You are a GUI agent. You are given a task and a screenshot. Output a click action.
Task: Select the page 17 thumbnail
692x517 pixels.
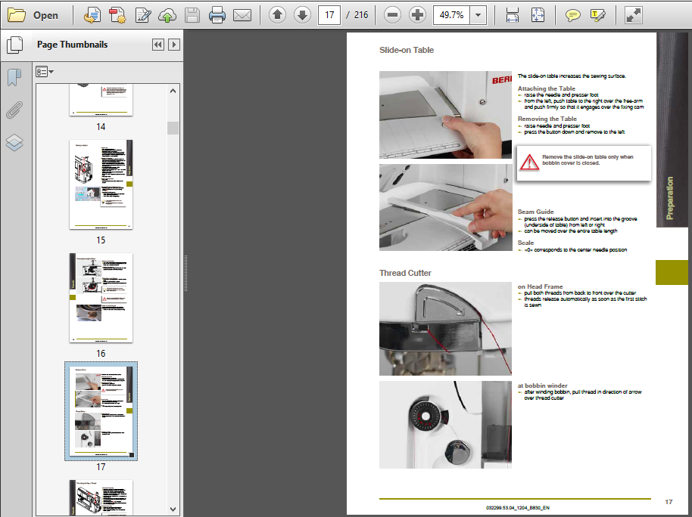(101, 410)
